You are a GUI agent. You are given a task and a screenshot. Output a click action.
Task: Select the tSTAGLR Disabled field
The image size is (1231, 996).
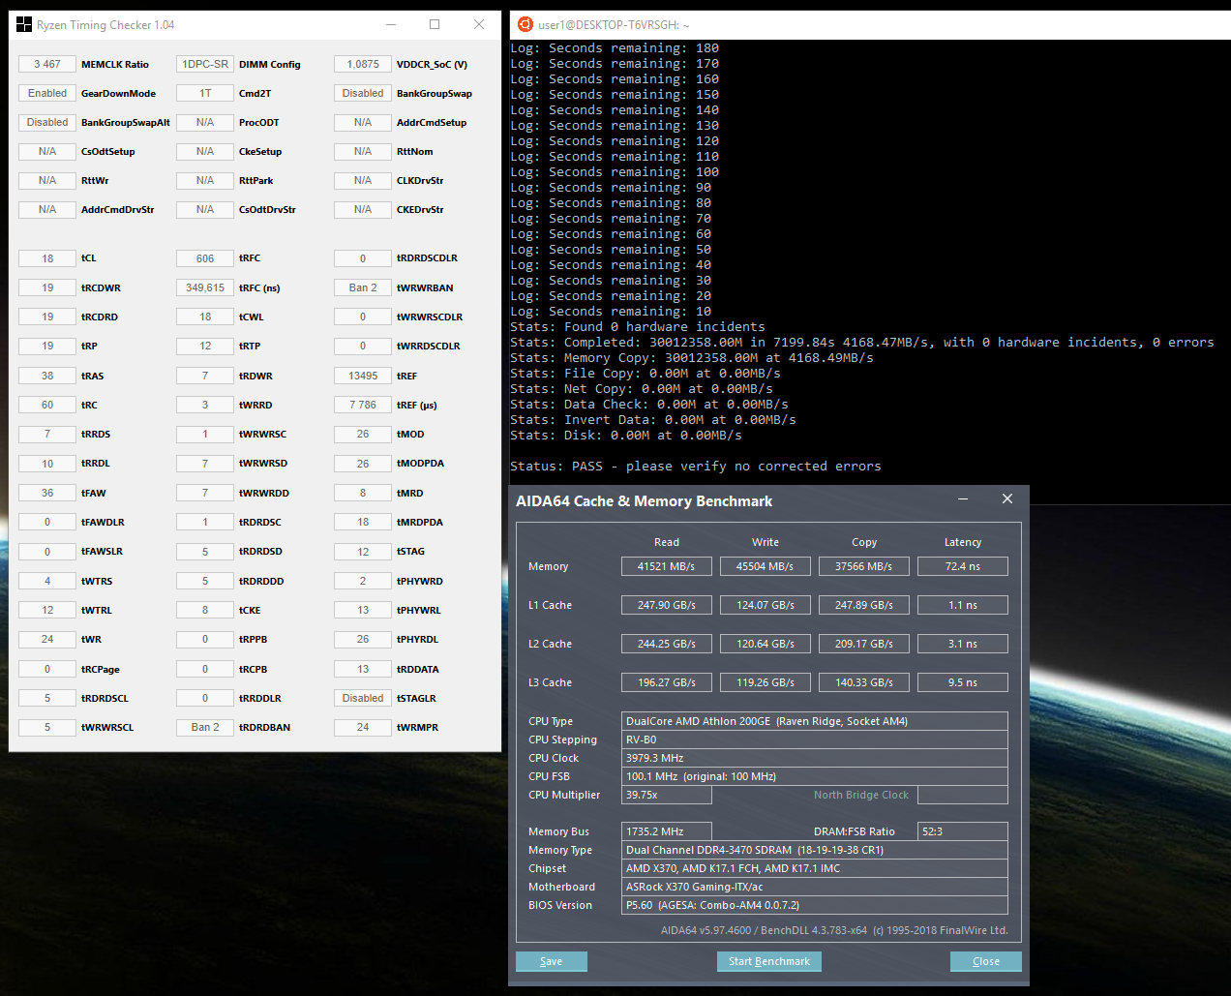tap(363, 698)
